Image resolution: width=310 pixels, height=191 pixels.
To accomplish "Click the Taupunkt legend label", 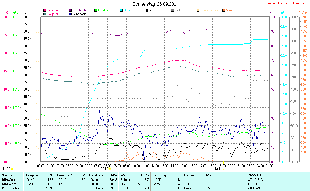I will tap(53, 14).
